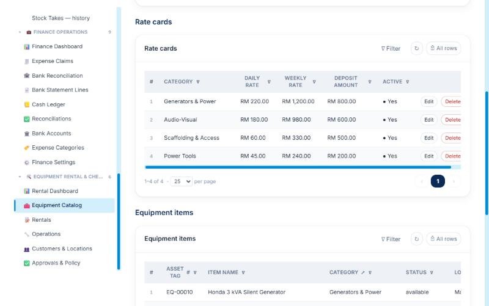Click the Finance Settings gear icon
489x306 pixels.
pos(27,162)
